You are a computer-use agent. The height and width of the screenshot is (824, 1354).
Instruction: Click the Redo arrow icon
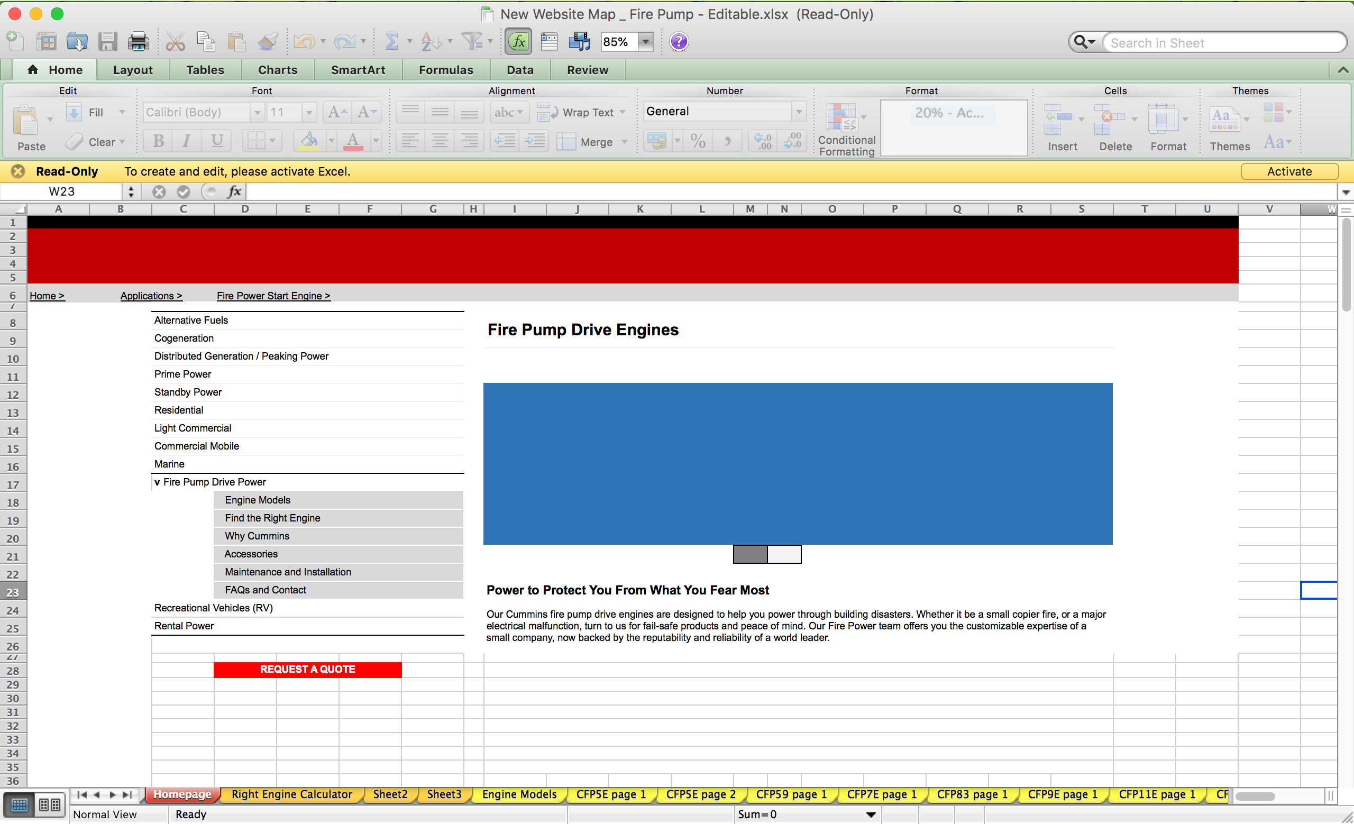point(345,41)
